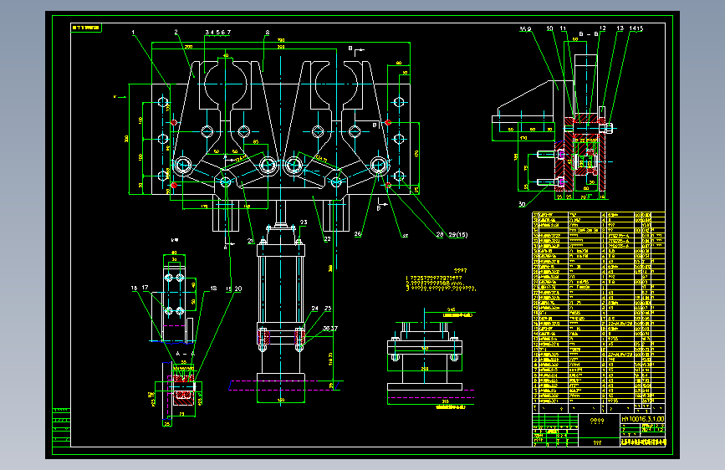Click part callout number 1

(133, 33)
